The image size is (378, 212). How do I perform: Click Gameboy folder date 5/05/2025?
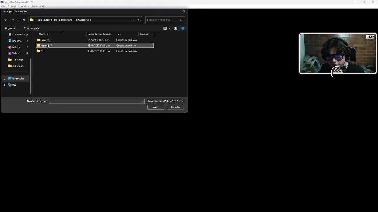99,40
